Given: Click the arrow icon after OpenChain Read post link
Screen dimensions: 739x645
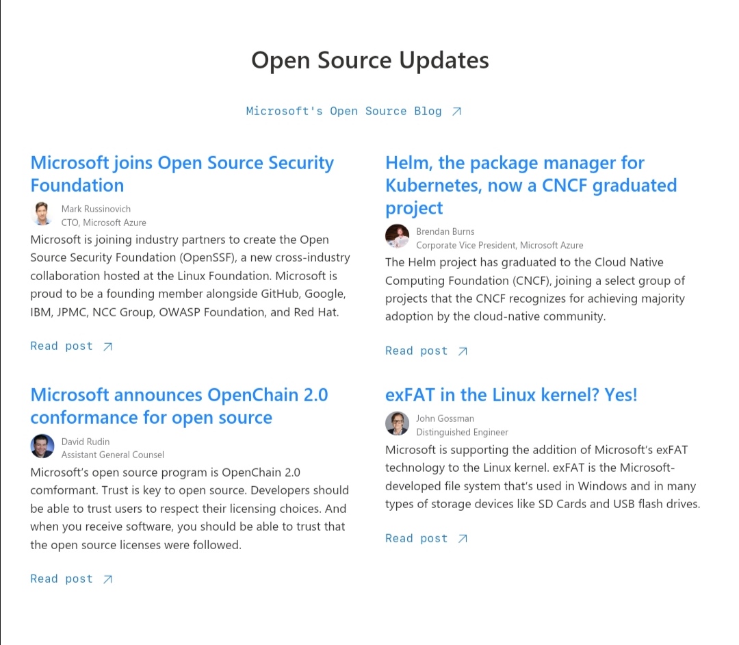Looking at the screenshot, I should point(107,579).
